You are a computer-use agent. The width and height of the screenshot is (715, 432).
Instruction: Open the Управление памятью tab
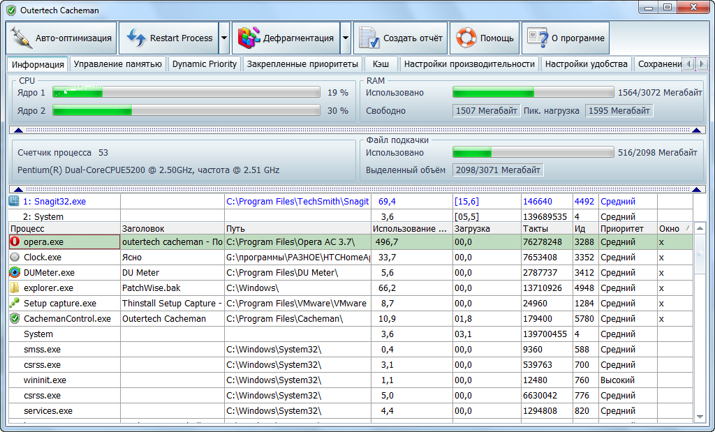click(117, 64)
